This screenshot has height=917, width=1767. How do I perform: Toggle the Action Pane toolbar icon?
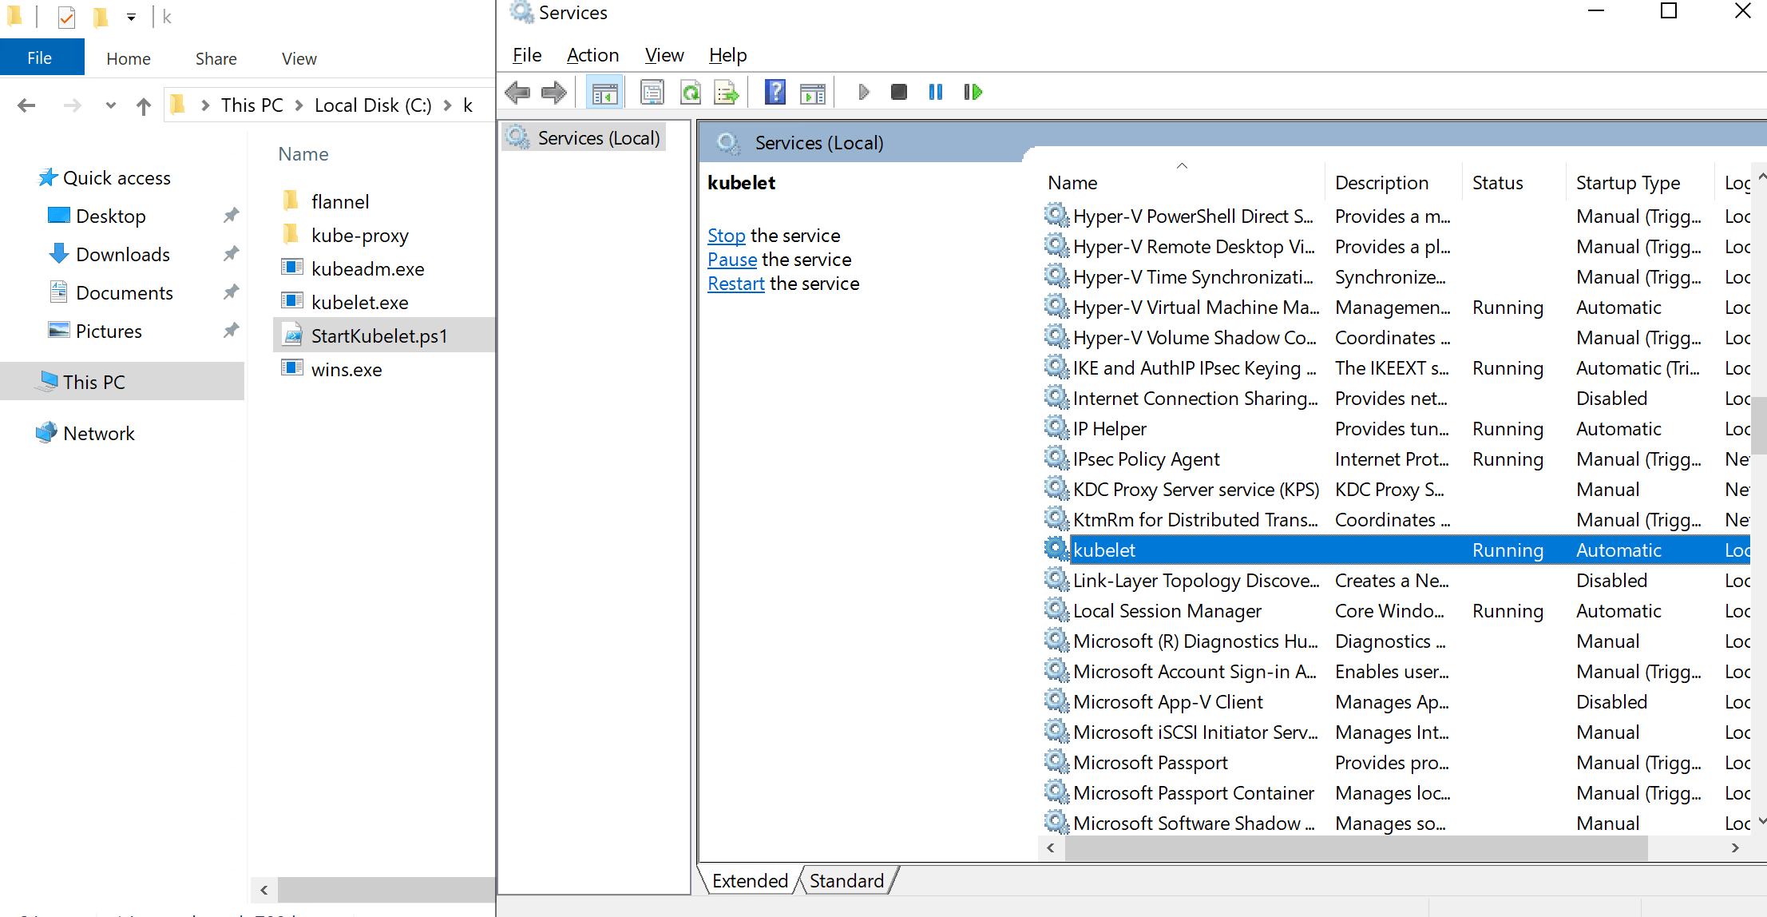(813, 93)
